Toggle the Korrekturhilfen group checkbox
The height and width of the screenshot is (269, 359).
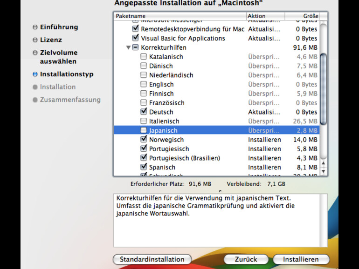(136, 47)
